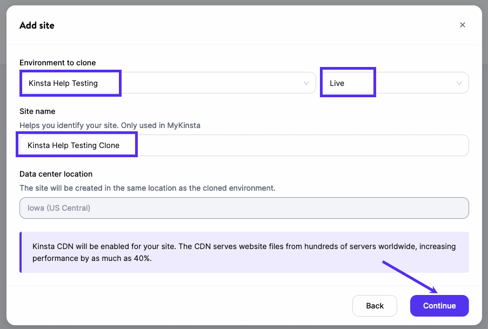488x329 pixels.
Task: Click the Iowa (US Central) location field
Action: [244, 208]
